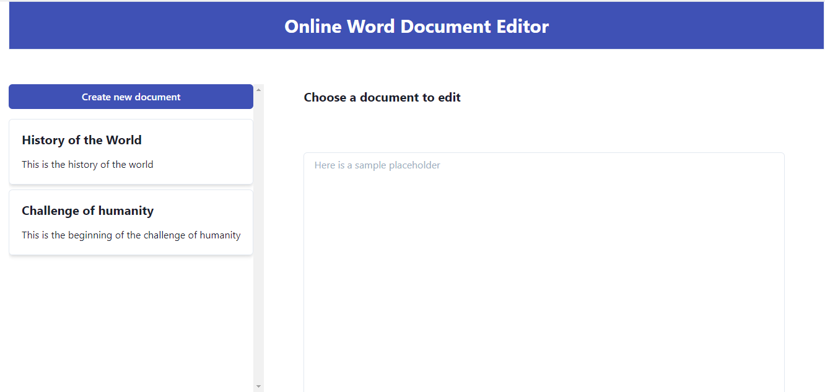The height and width of the screenshot is (392, 825).
Task: Click the blank space between heading and text area
Action: click(544, 127)
